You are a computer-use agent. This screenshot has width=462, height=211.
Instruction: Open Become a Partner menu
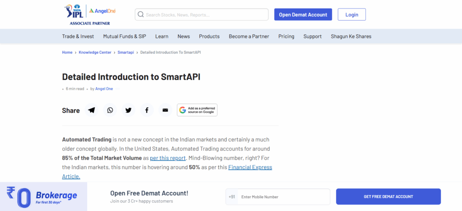249,37
